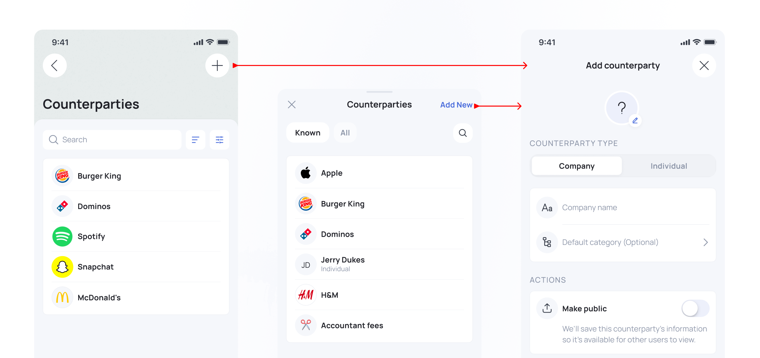Viewport: 760px width, 358px height.
Task: Open Default category chevron
Action: coord(705,243)
